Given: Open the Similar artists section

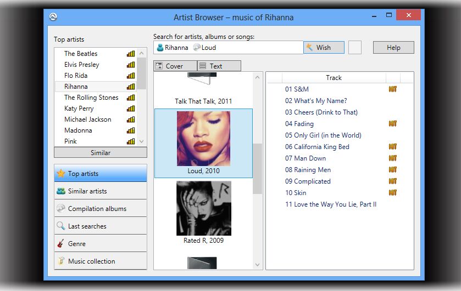Looking at the screenshot, I should pos(101,191).
